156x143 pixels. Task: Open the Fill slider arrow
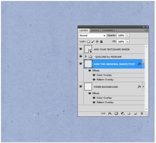[127, 41]
